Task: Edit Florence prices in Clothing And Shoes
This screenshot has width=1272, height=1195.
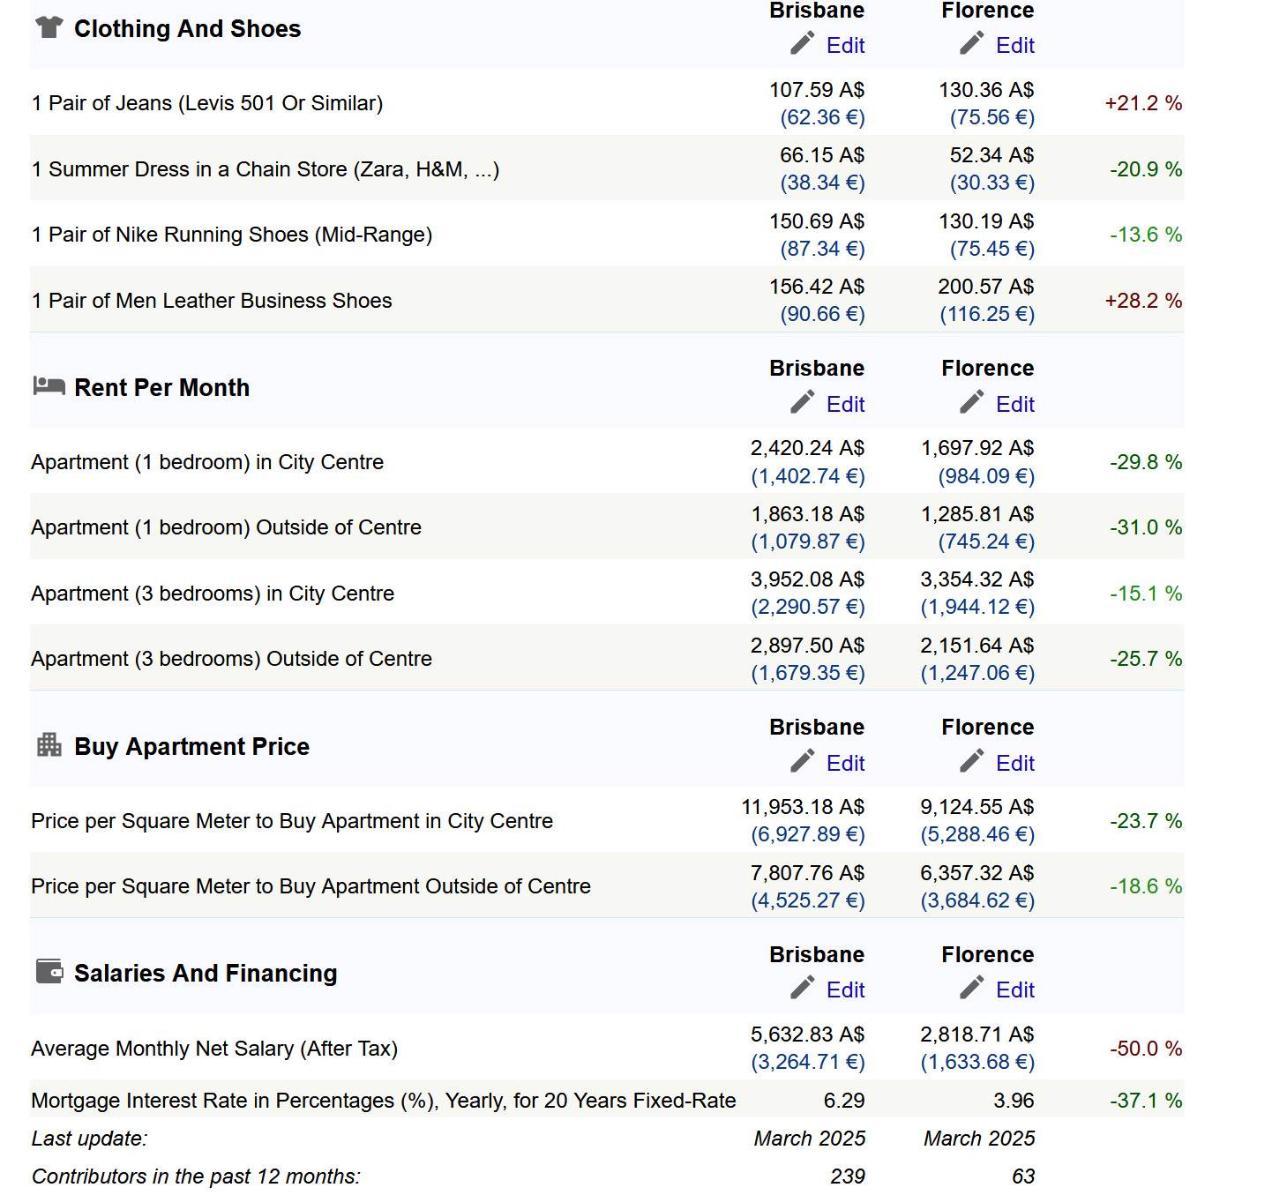Action: (1014, 46)
